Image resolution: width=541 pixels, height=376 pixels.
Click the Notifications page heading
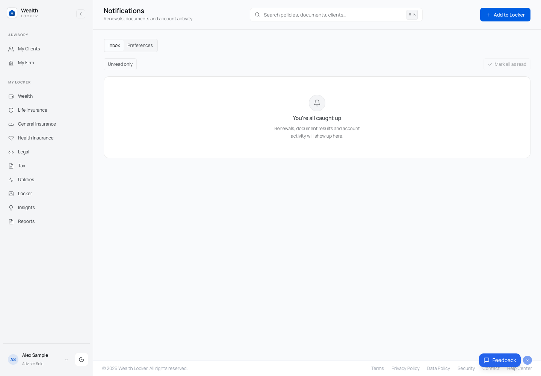pos(124,11)
